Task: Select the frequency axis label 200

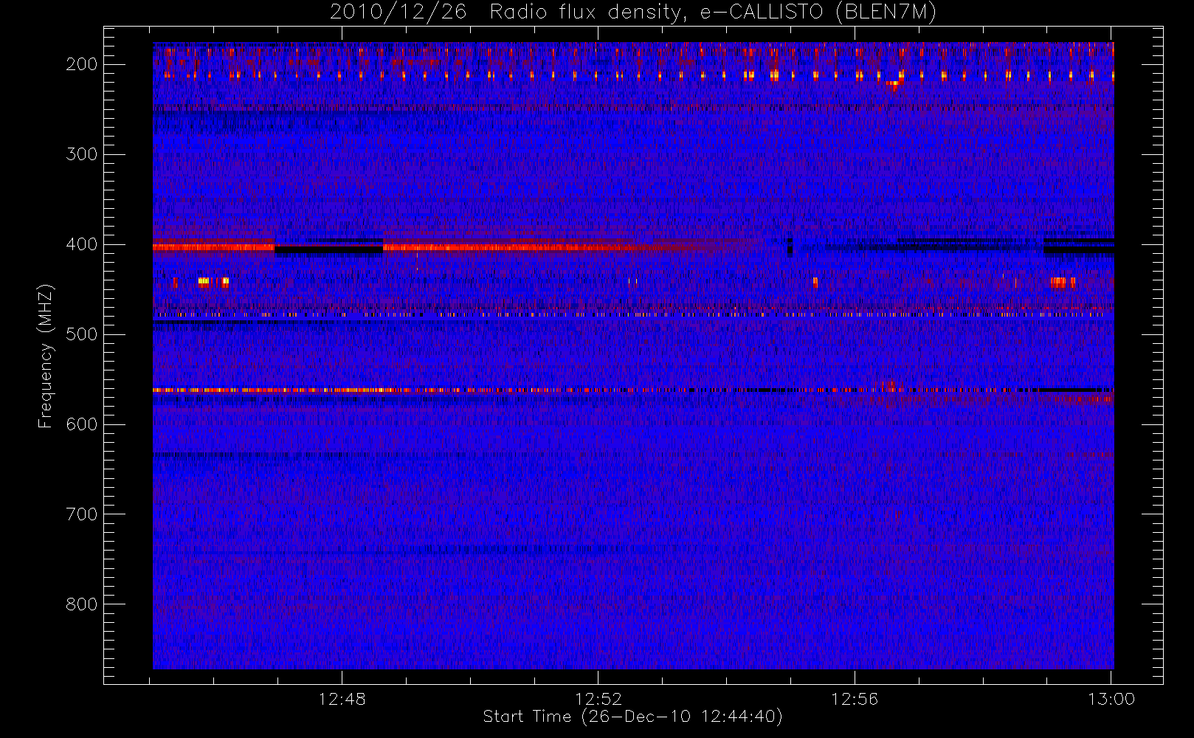Action: [x=81, y=64]
